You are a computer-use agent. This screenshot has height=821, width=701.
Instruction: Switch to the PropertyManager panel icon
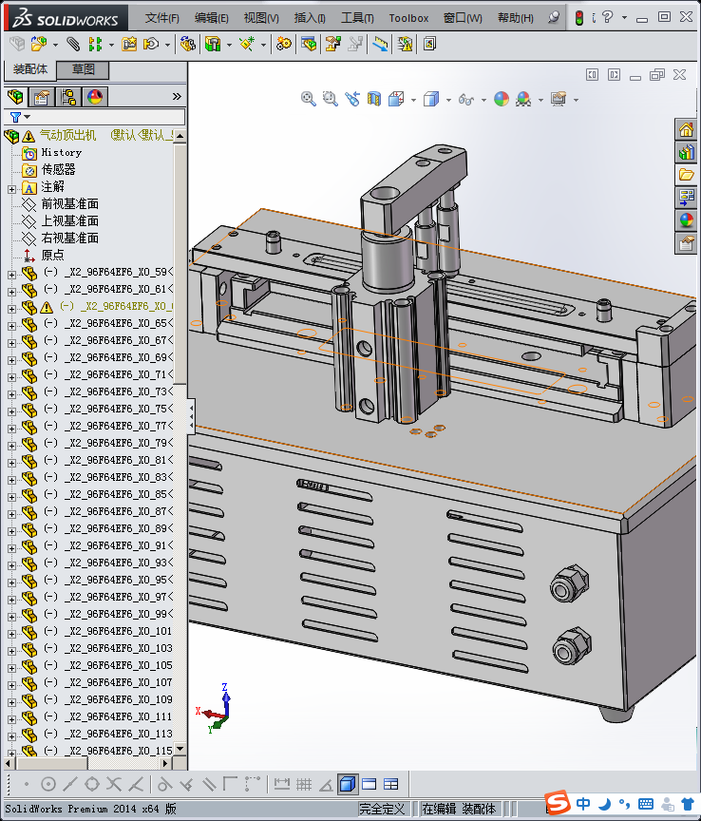[42, 97]
